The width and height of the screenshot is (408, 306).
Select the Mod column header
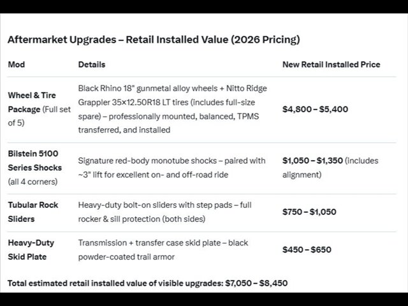(x=15, y=64)
